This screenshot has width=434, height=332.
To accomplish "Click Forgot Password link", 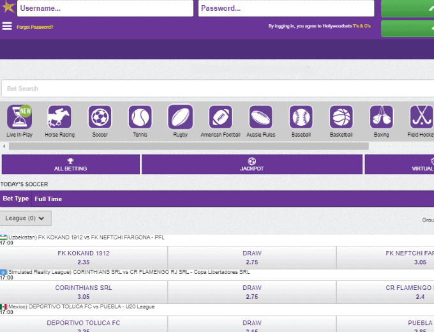I will click(x=35, y=27).
